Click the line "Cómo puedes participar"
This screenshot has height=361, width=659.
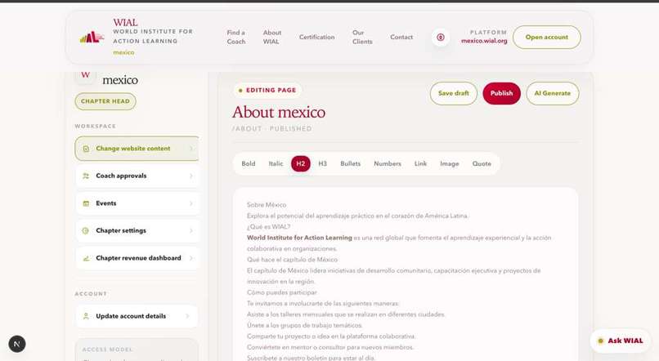tap(282, 292)
